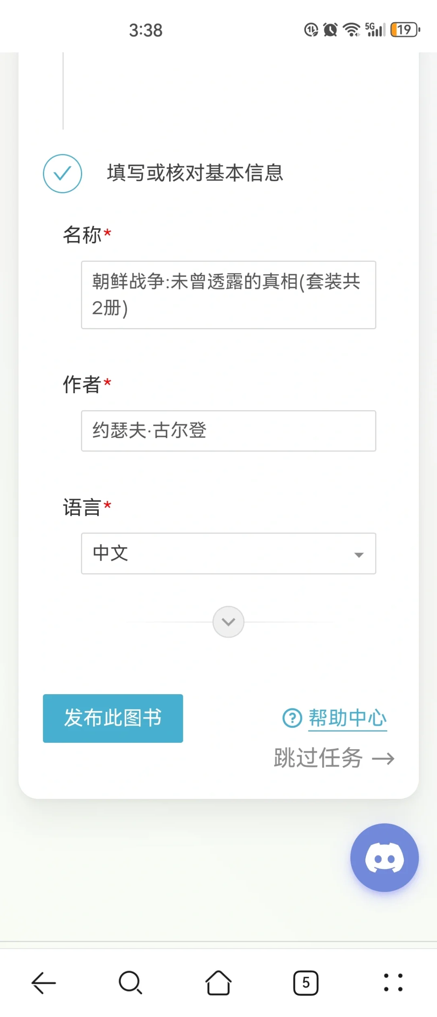Click 跳过任务 to skip the task
Image resolution: width=437 pixels, height=1017 pixels.
(x=318, y=758)
